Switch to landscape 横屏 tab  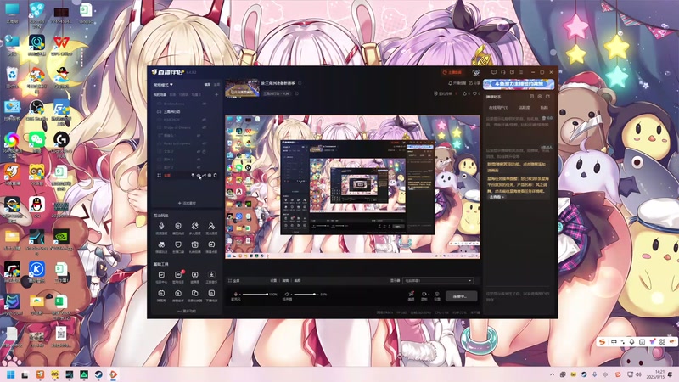click(207, 84)
